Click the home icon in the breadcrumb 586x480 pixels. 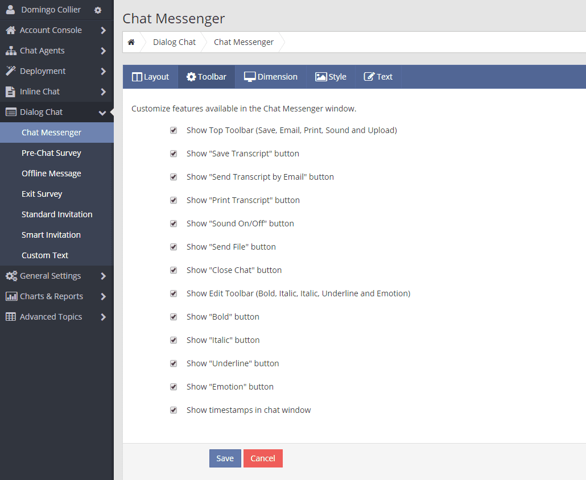point(131,42)
